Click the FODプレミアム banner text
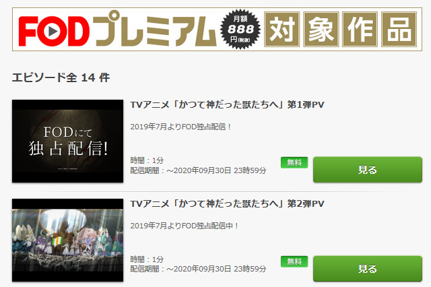431x287 pixels. pyautogui.click(x=117, y=30)
